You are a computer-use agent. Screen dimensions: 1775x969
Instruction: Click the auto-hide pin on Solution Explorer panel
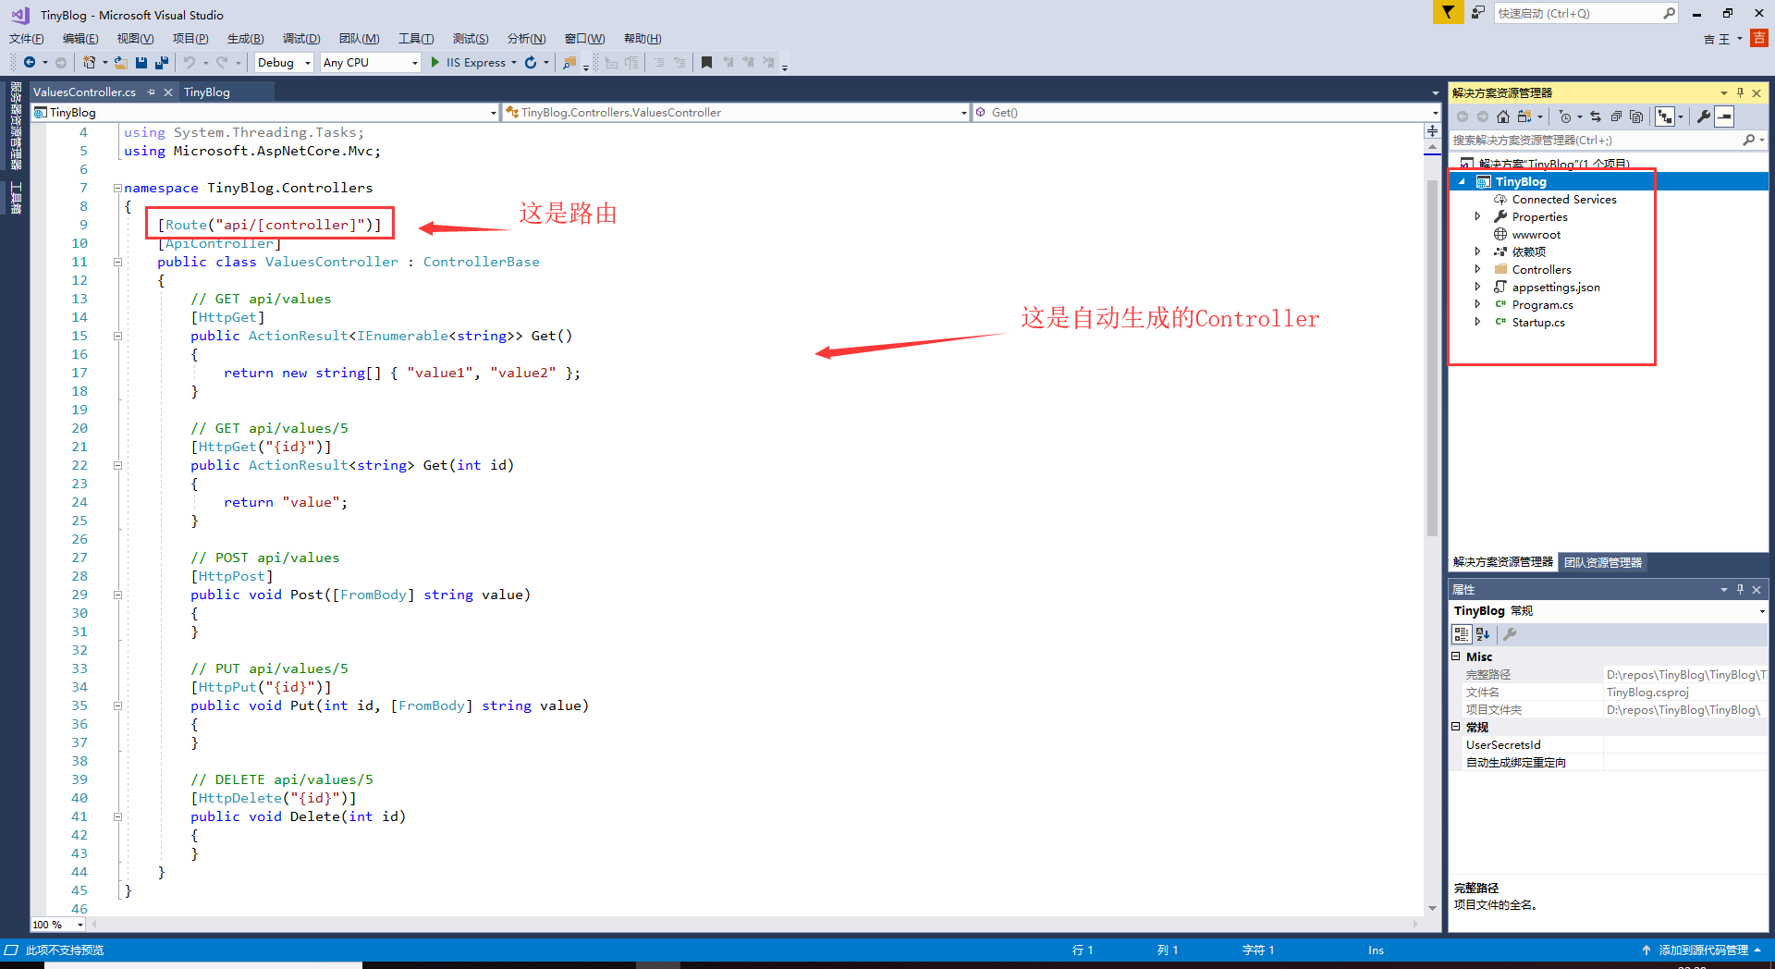point(1740,92)
